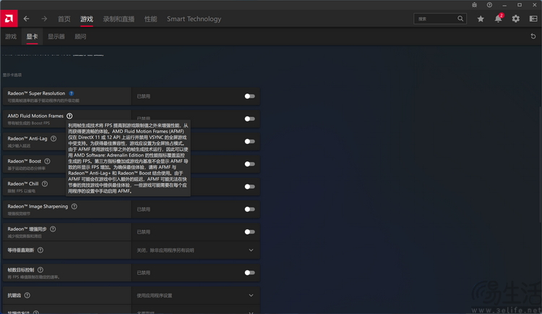Click Radeon 增强同步 help icon
This screenshot has height=314, width=542.
point(53,229)
